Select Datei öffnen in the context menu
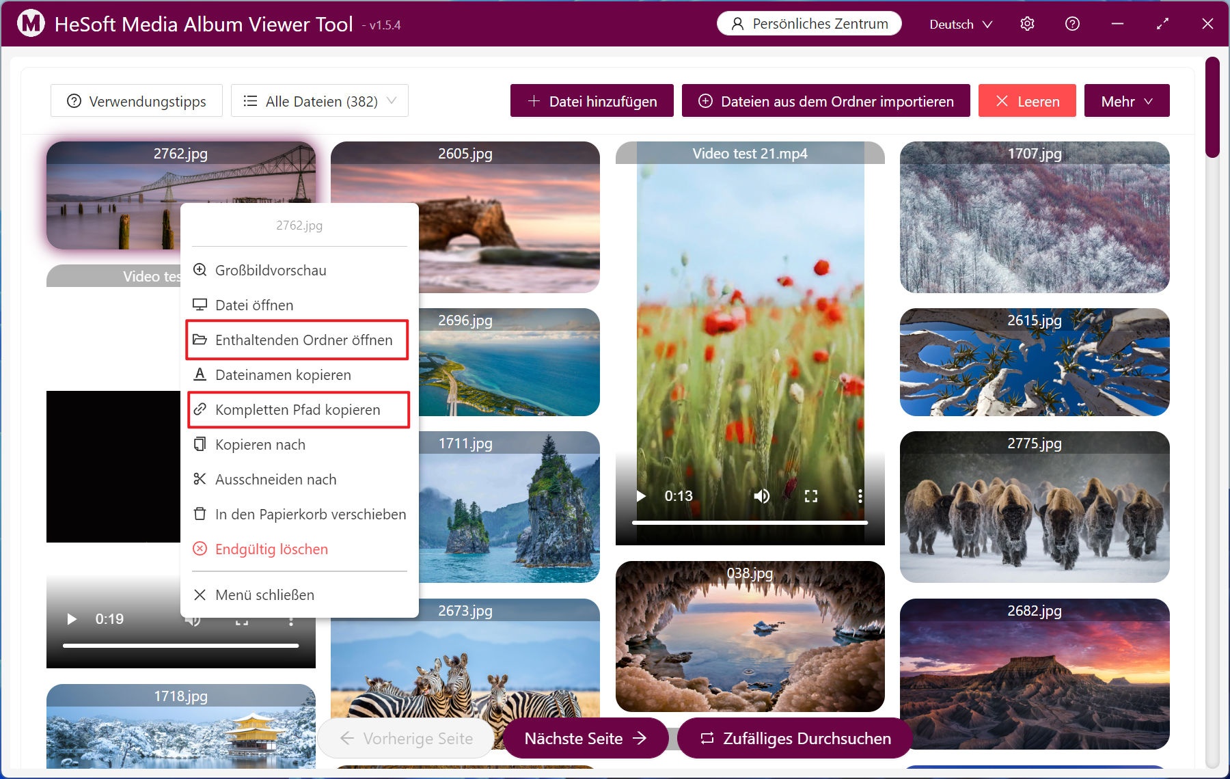 click(x=299, y=305)
